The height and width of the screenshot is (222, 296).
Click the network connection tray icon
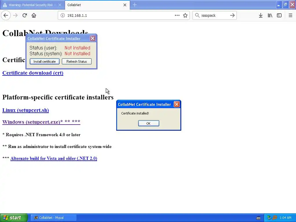pyautogui.click(x=269, y=218)
